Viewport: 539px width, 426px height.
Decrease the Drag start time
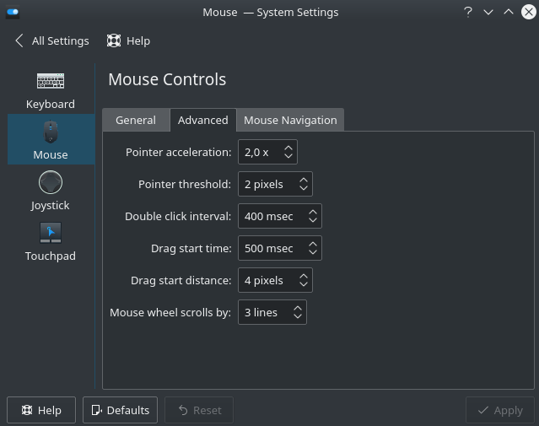(313, 252)
